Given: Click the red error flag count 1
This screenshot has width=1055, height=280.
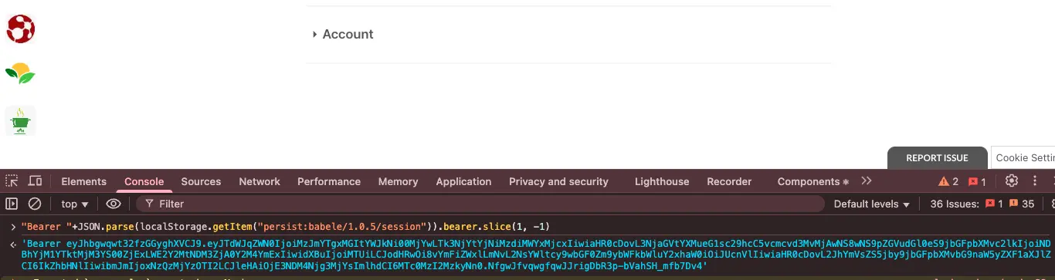Looking at the screenshot, I should (977, 181).
